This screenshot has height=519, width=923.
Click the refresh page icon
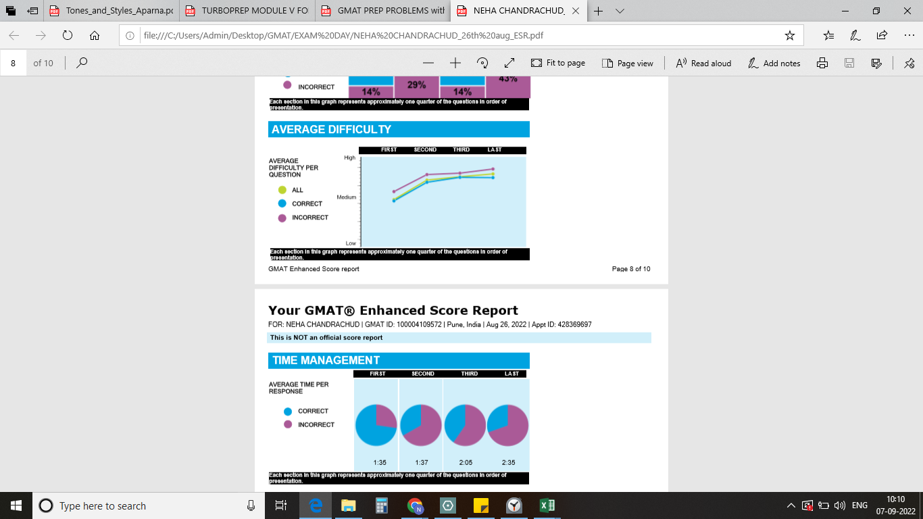(67, 36)
